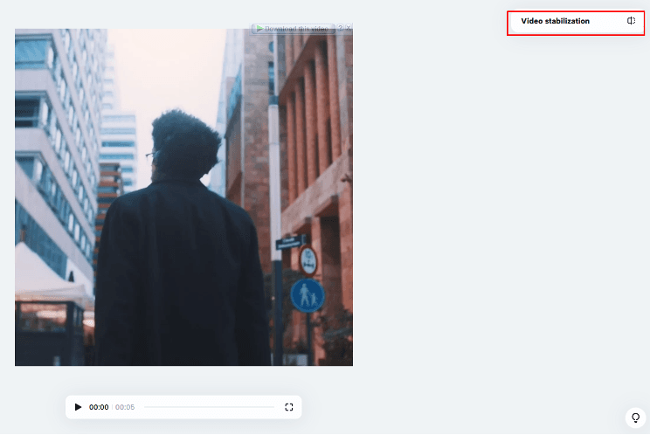Jump to the end of the progress bar

click(274, 407)
